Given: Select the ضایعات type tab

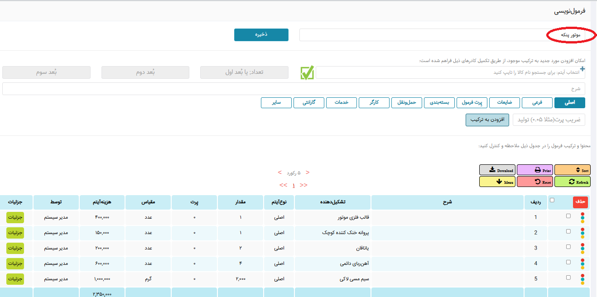Looking at the screenshot, I should coord(505,103).
